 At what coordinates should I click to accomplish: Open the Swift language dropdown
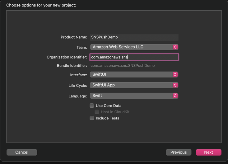(134, 96)
